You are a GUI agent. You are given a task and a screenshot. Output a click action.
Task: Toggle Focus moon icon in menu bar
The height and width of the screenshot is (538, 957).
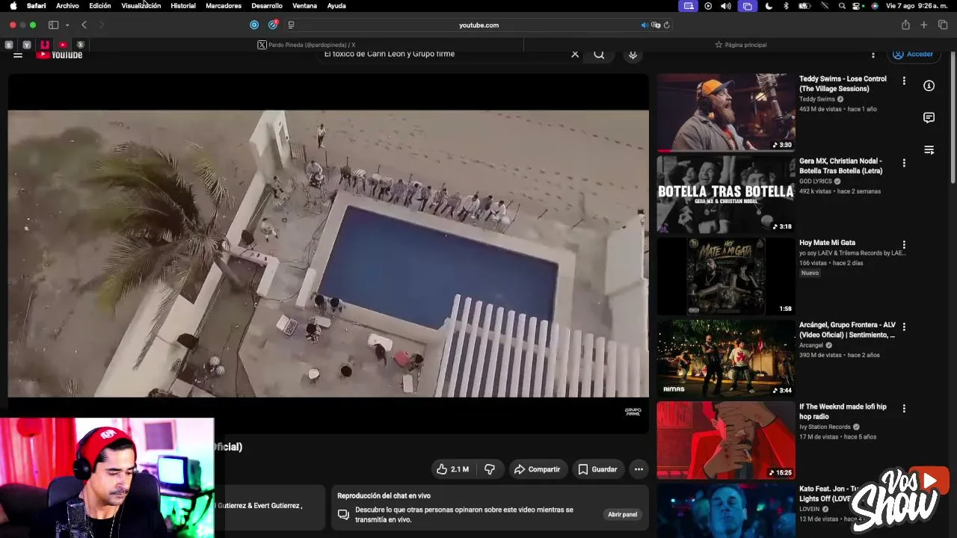(x=769, y=6)
